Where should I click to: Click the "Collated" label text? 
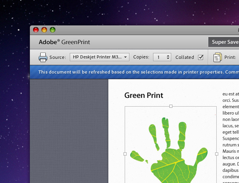click(x=185, y=57)
